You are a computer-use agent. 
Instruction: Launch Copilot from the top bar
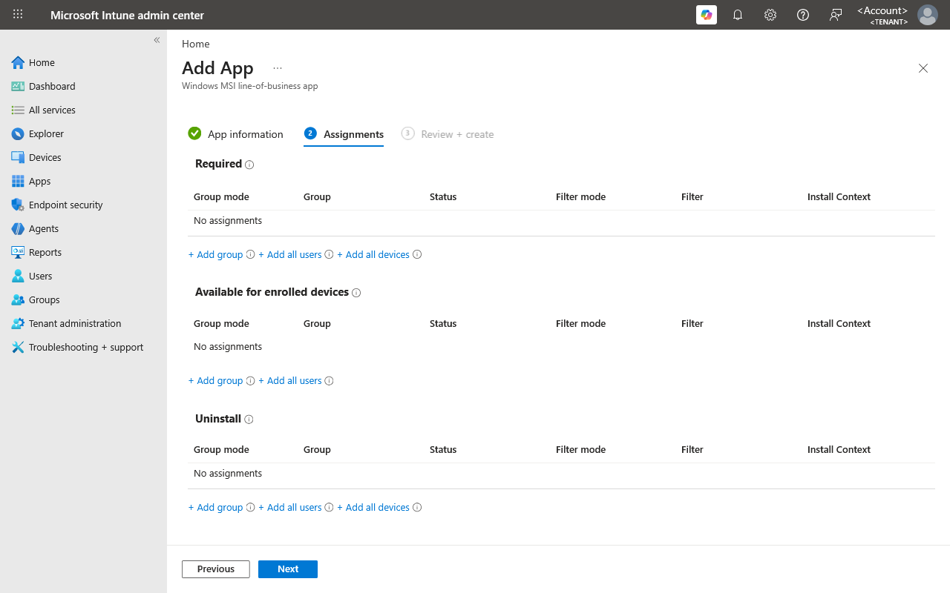click(707, 15)
